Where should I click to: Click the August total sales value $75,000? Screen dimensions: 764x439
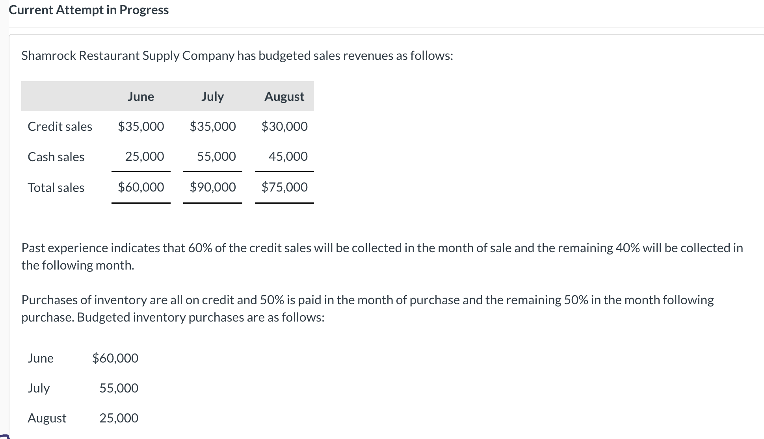click(x=284, y=187)
